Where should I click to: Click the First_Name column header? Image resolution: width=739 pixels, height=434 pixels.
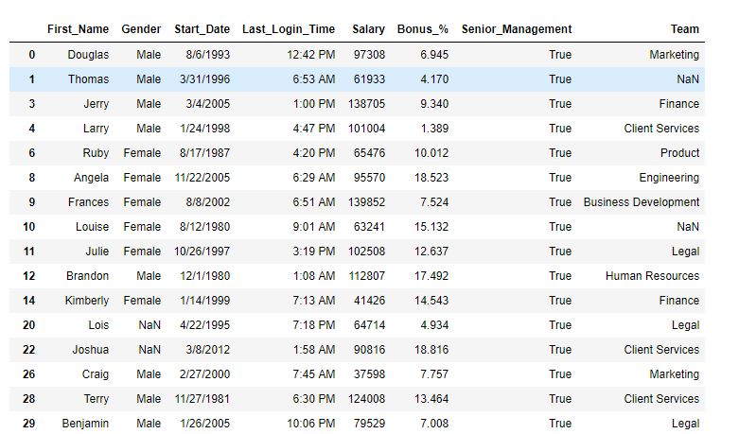[78, 29]
